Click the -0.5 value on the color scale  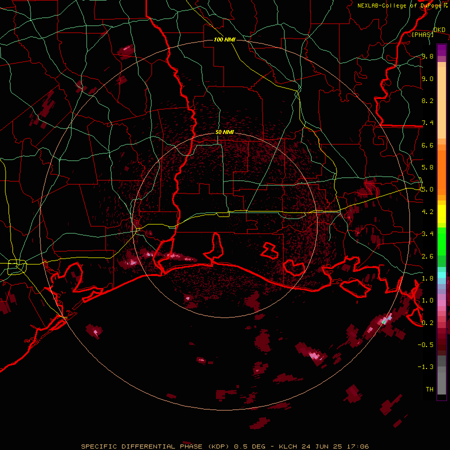coord(425,345)
